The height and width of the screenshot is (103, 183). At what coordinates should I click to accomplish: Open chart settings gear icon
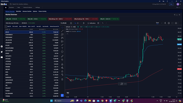[x=169, y=23]
